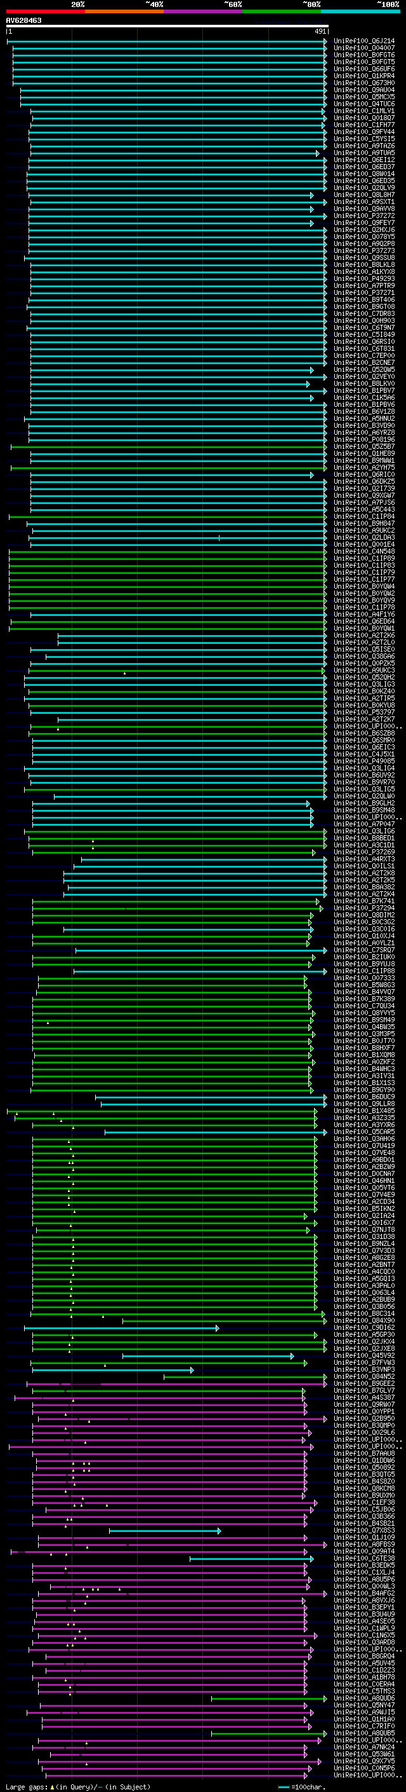Select the UniRef100_A4RXT3 label
Screen dimensions: 406x1792
(x=364, y=859)
